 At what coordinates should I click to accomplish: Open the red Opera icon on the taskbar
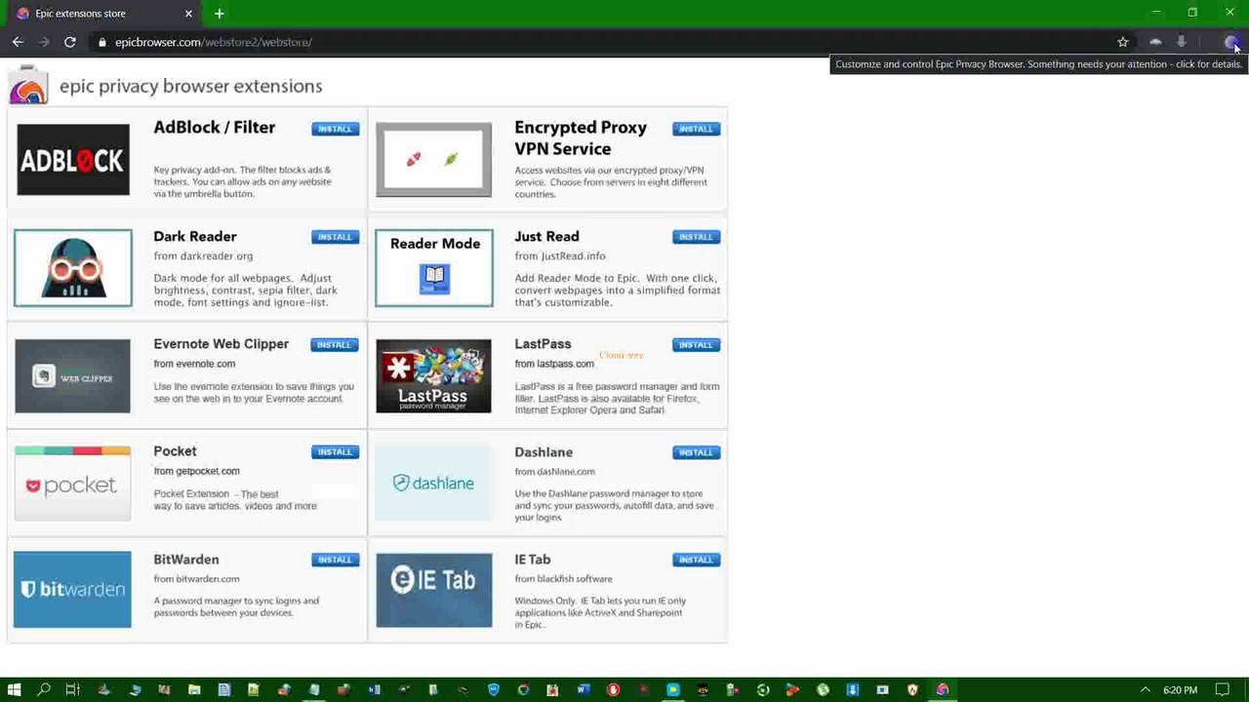tap(613, 689)
